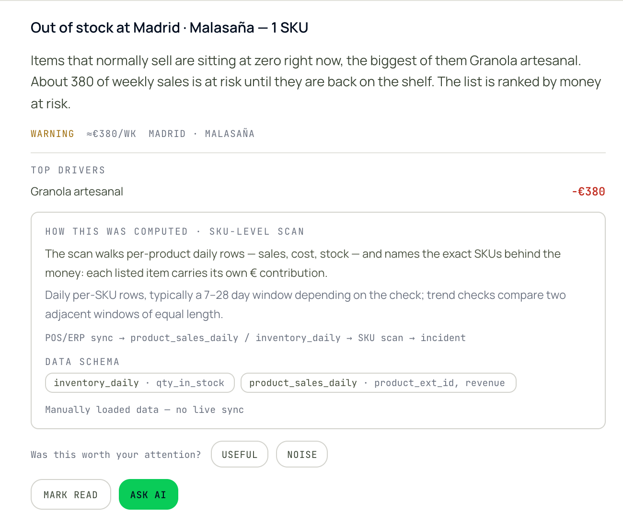Select the product_sales_daily schema chip
This screenshot has height=525, width=623.
[378, 383]
